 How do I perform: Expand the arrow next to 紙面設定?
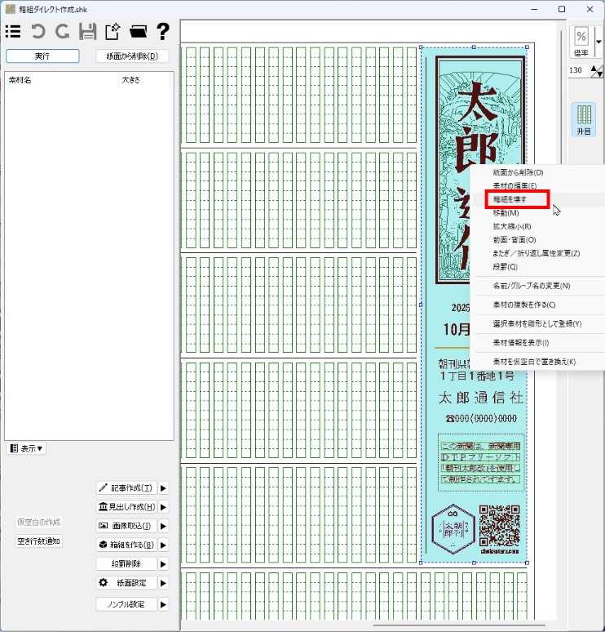[x=163, y=583]
